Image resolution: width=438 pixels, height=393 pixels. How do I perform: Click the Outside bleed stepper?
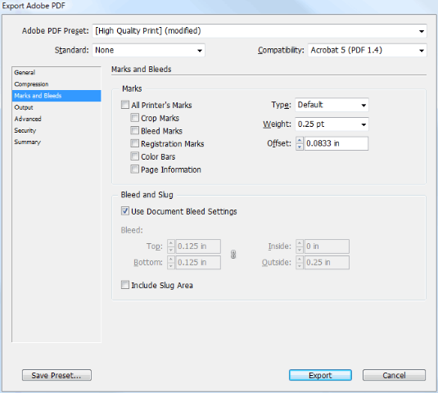(x=300, y=263)
